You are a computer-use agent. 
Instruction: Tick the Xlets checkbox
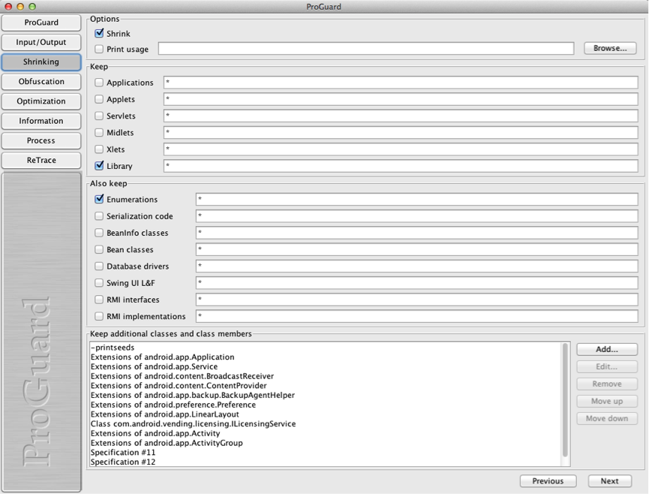99,149
